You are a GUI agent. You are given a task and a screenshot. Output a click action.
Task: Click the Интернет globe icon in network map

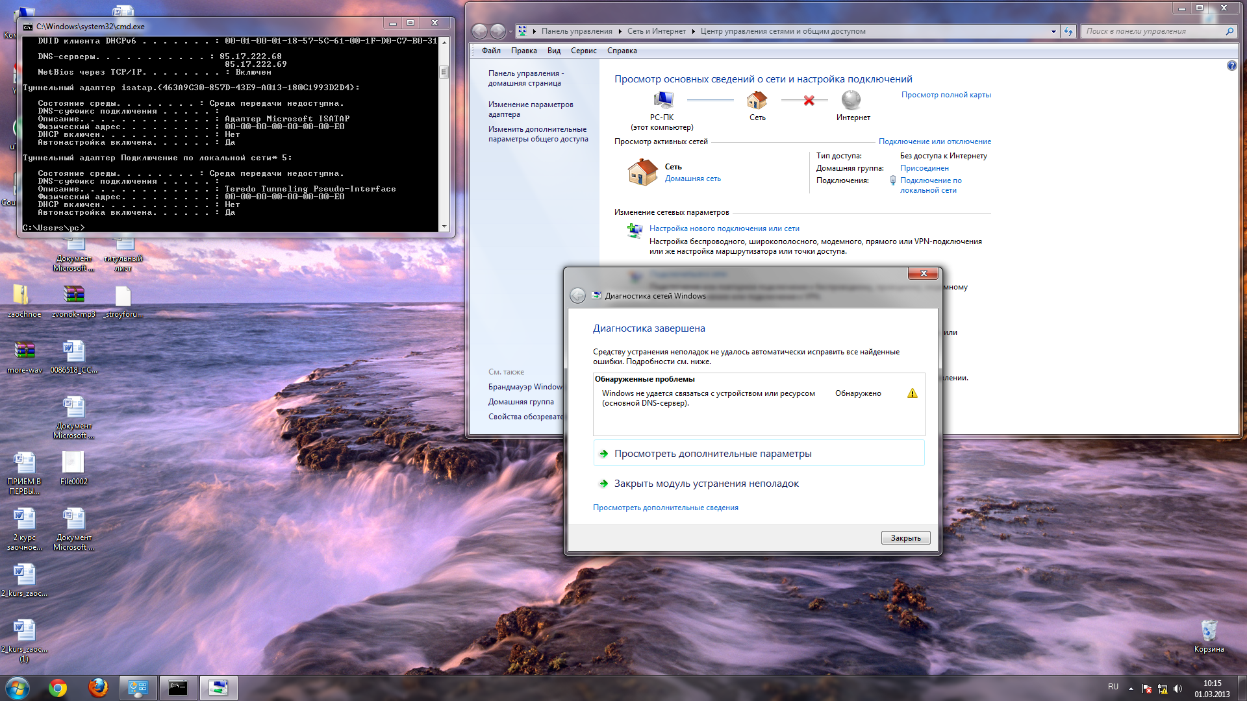coord(851,100)
